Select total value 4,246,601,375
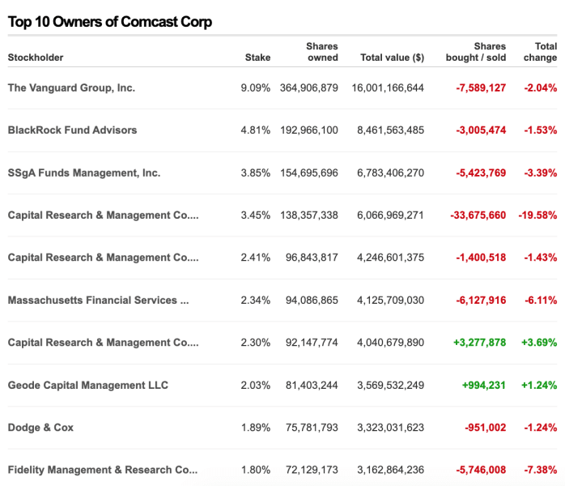Viewport: 565px width, 486px height. pos(391,258)
